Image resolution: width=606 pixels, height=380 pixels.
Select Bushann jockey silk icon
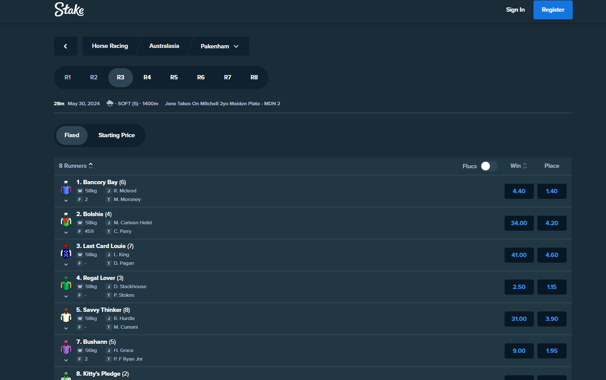click(x=66, y=347)
